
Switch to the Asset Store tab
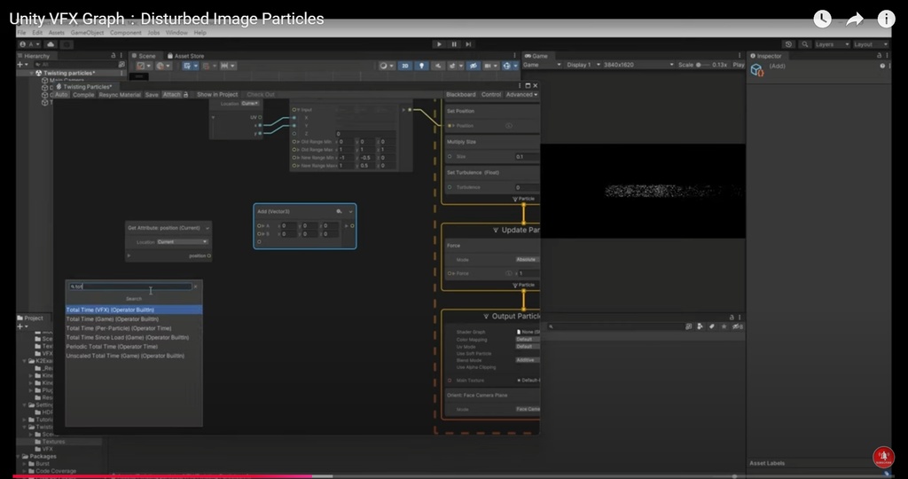pos(185,56)
